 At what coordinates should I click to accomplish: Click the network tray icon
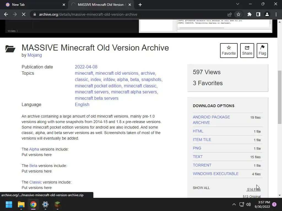(242, 204)
